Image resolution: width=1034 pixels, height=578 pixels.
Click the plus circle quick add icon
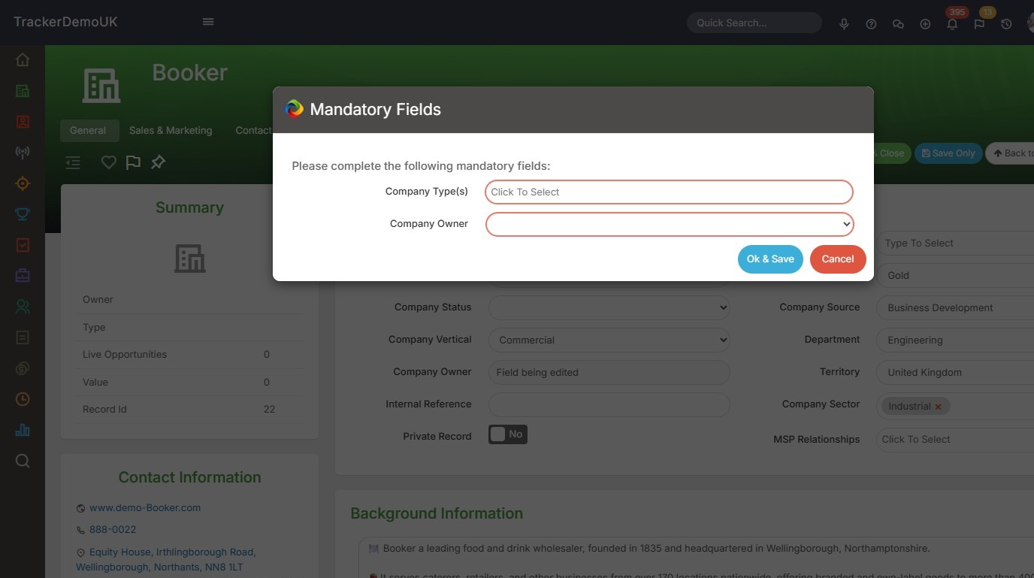coord(925,23)
